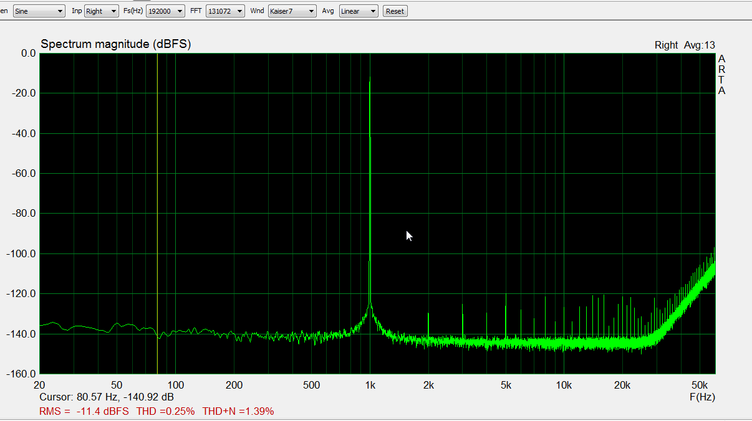Screen dimensions: 752x421
Task: Click the 'F(Hz)' axis label
Action: pyautogui.click(x=702, y=397)
